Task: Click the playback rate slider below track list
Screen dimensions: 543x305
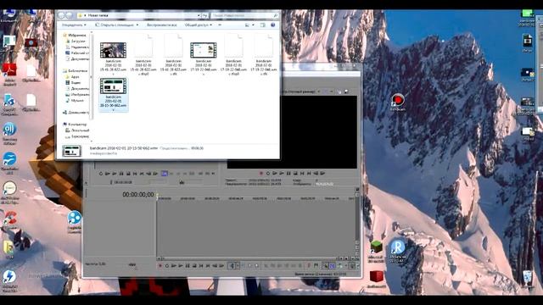Action: [133, 265]
